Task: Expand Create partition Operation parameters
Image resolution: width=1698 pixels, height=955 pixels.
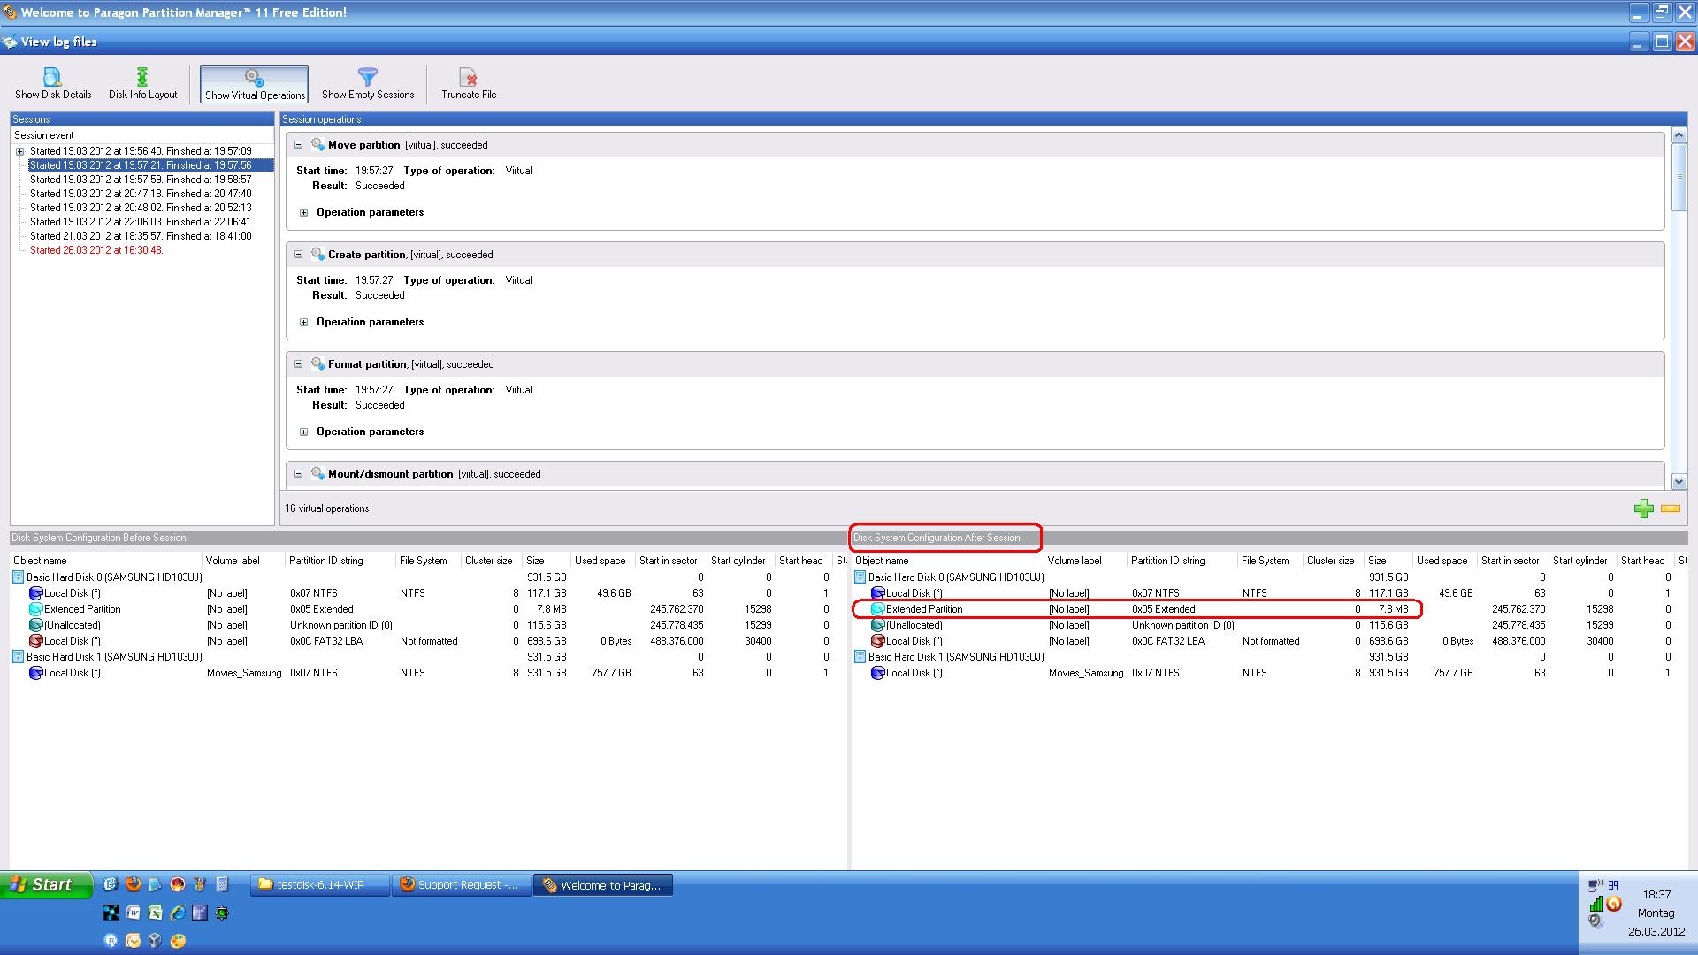Action: 304,323
